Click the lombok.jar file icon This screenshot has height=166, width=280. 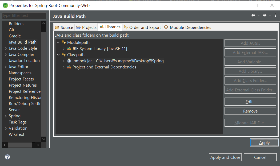tap(69, 61)
